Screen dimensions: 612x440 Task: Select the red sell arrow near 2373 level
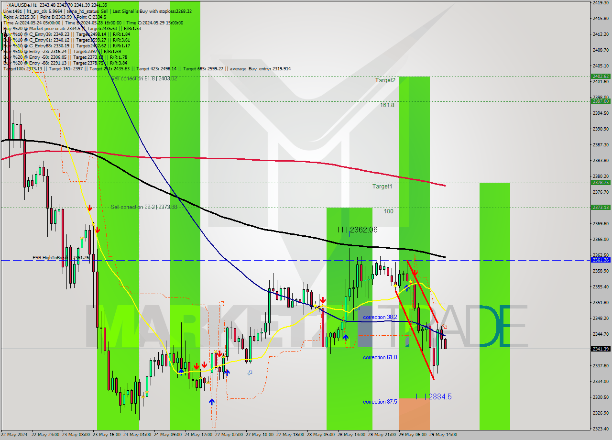click(90, 208)
